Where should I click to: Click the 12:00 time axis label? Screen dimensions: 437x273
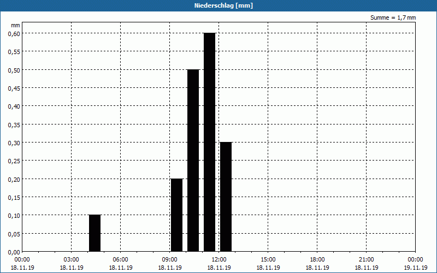coord(219,260)
